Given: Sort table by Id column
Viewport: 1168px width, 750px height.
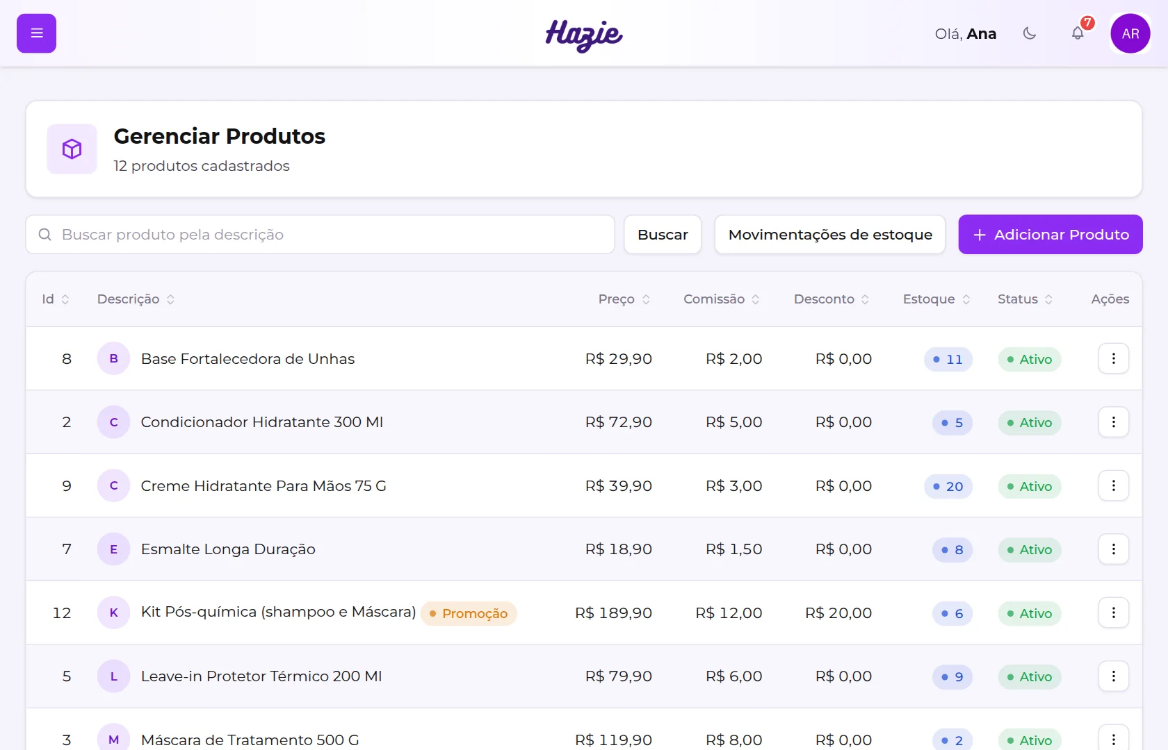Looking at the screenshot, I should (56, 299).
